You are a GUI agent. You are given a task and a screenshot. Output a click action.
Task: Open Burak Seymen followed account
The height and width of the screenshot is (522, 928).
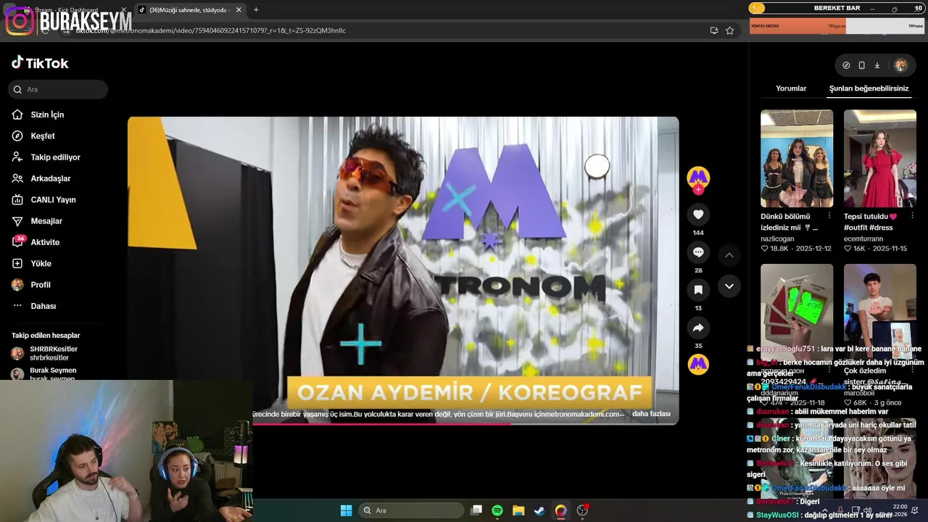(x=52, y=373)
